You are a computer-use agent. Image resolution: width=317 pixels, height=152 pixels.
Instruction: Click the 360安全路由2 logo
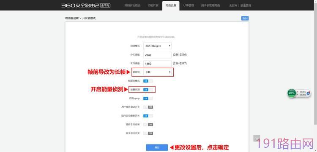[x=80, y=5]
